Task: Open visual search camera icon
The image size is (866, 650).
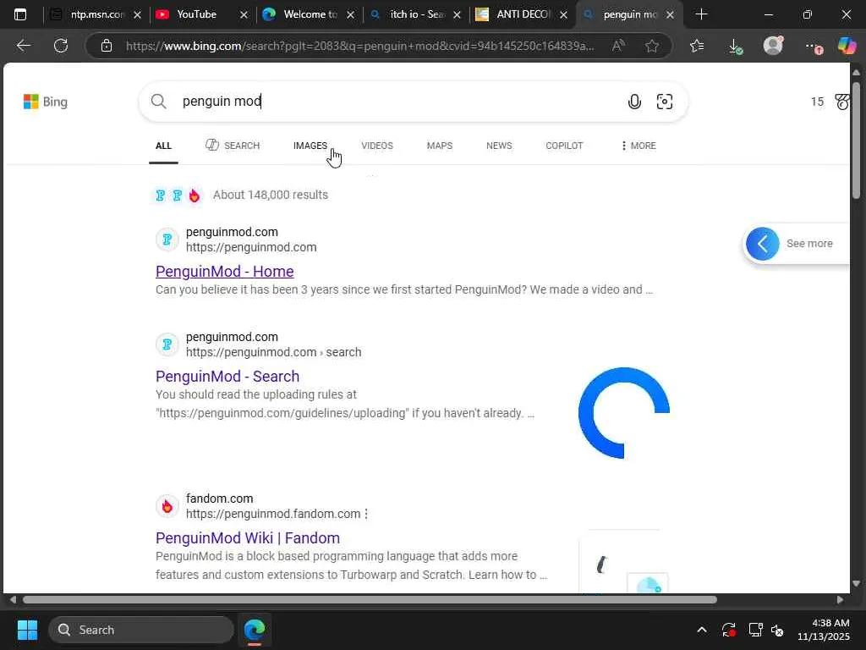Action: 665,102
